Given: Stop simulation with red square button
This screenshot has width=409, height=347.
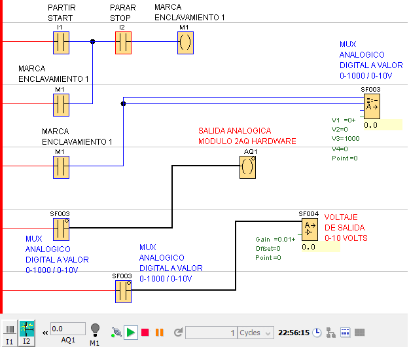Looking at the screenshot, I should pos(145,333).
